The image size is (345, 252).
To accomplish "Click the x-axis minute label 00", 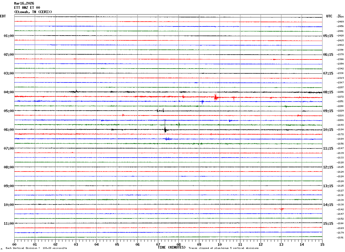I will 14,244.
